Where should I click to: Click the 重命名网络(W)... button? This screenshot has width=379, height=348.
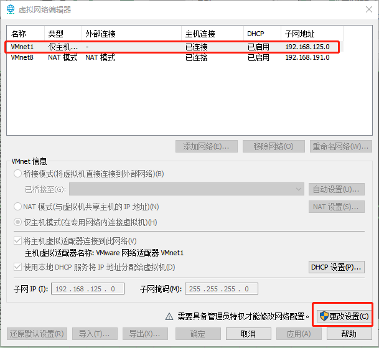pyautogui.click(x=341, y=146)
